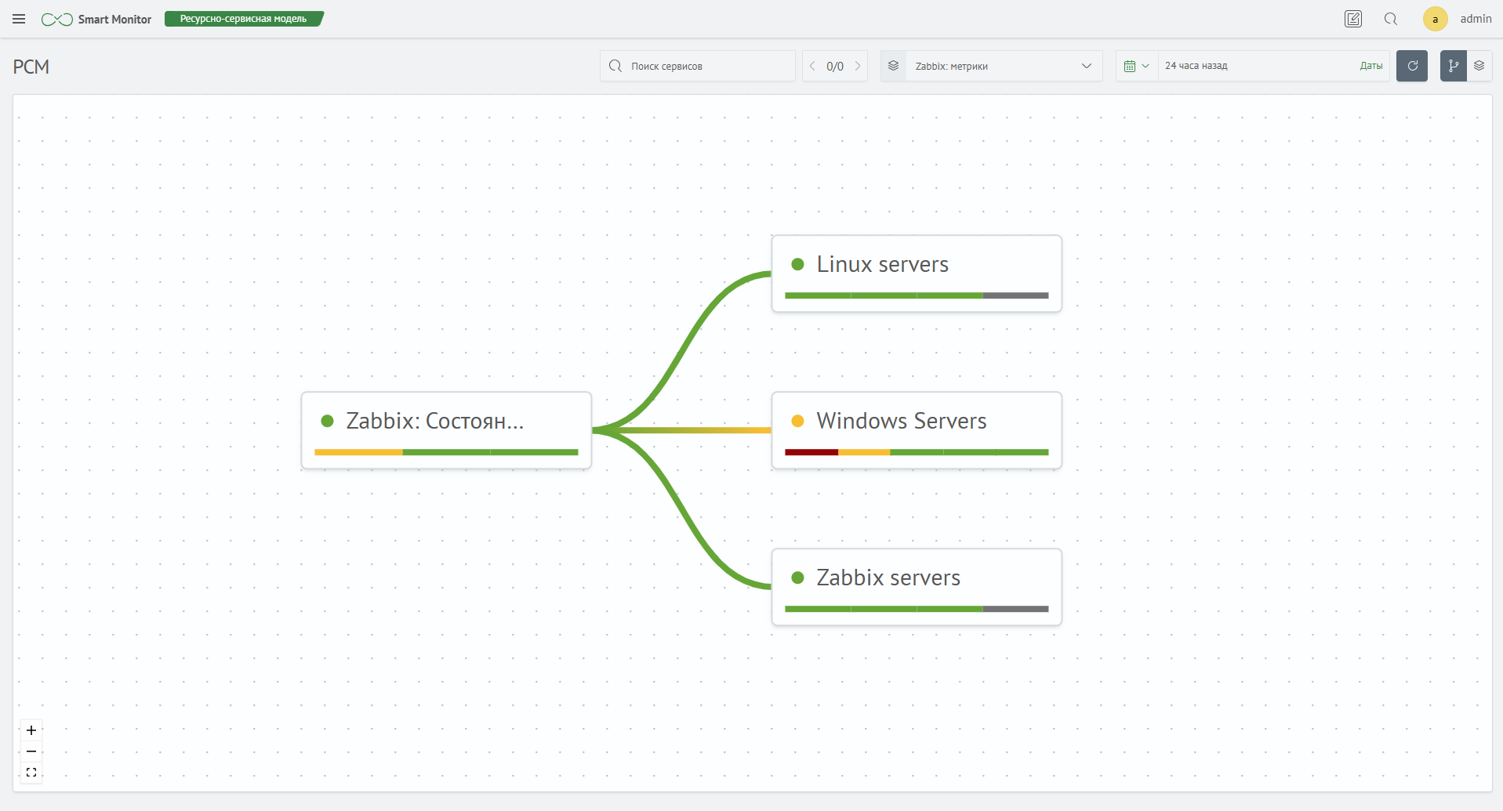Select the Windows Servers node
This screenshot has width=1503, height=811.
(916, 422)
